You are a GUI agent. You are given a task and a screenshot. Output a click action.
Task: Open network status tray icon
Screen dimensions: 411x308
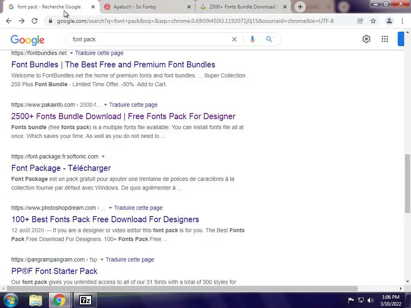(x=361, y=300)
